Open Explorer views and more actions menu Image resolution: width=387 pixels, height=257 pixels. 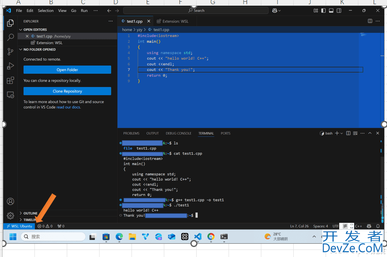(111, 21)
